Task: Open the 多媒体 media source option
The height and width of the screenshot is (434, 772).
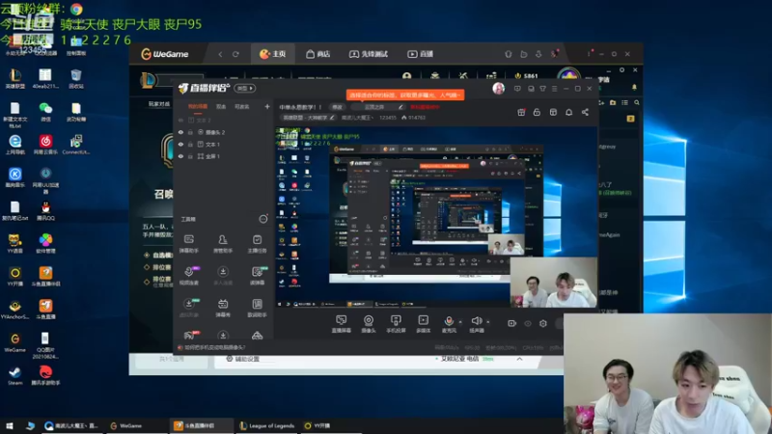Action: 423,324
